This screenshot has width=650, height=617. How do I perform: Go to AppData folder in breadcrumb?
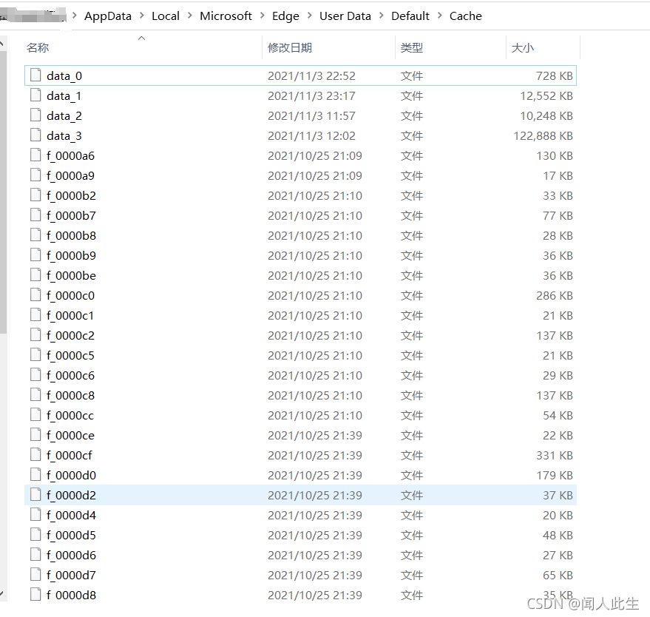pyautogui.click(x=108, y=16)
